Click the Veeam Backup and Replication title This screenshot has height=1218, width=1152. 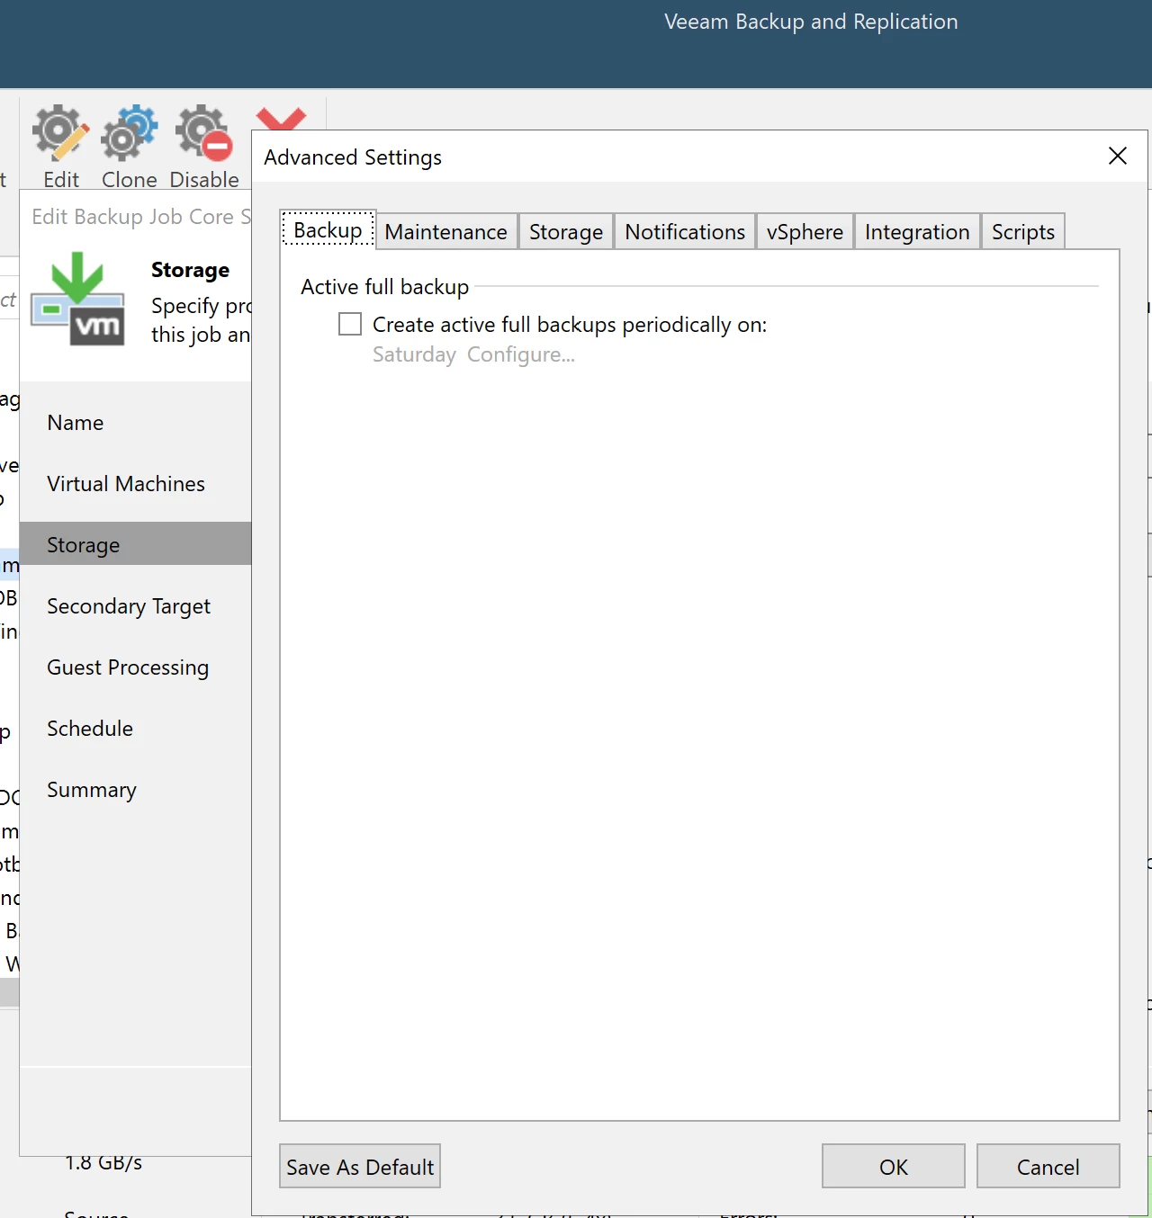click(x=811, y=22)
